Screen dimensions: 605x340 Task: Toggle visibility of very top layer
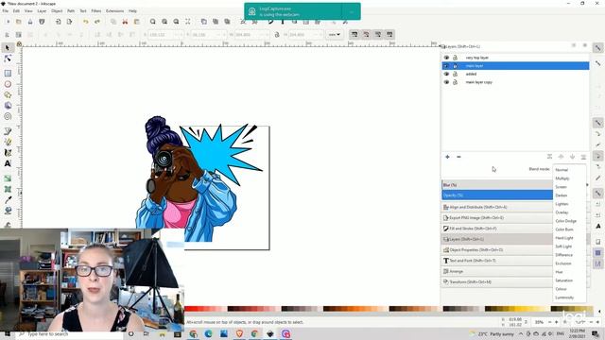click(x=446, y=58)
